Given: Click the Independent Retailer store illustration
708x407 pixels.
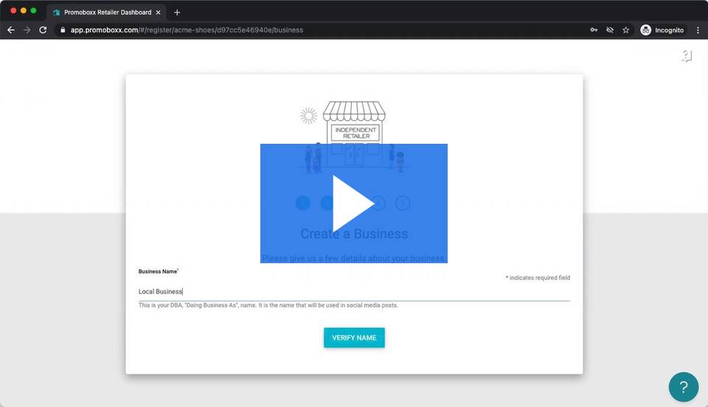Looking at the screenshot, I should coord(354,136).
